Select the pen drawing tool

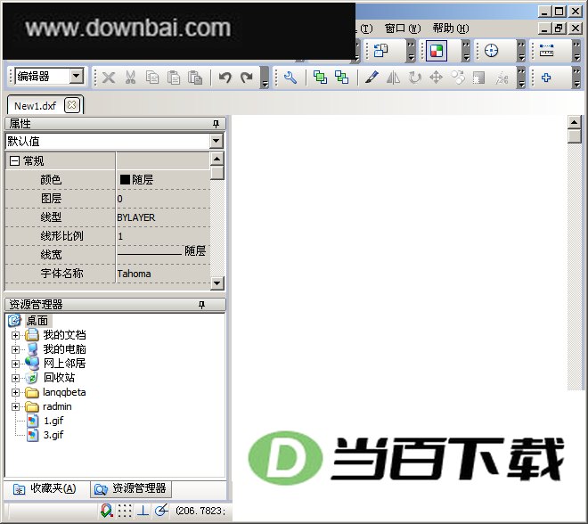point(372,78)
